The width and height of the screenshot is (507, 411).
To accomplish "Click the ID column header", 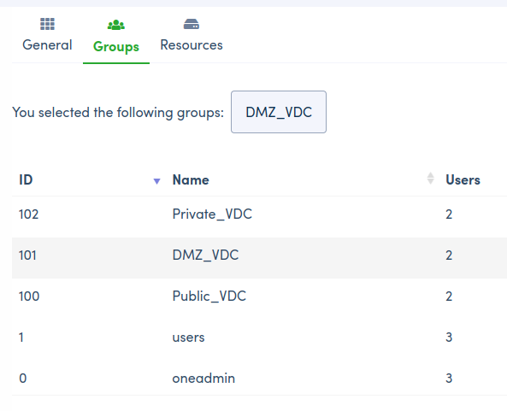I will tap(26, 180).
